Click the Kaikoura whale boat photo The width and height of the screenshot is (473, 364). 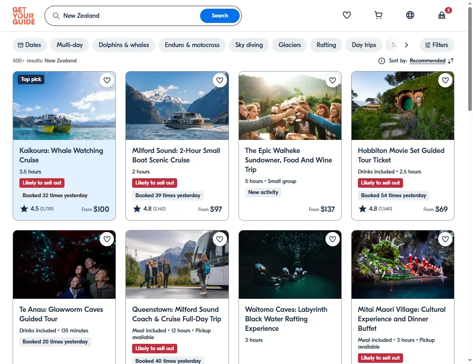coord(64,106)
